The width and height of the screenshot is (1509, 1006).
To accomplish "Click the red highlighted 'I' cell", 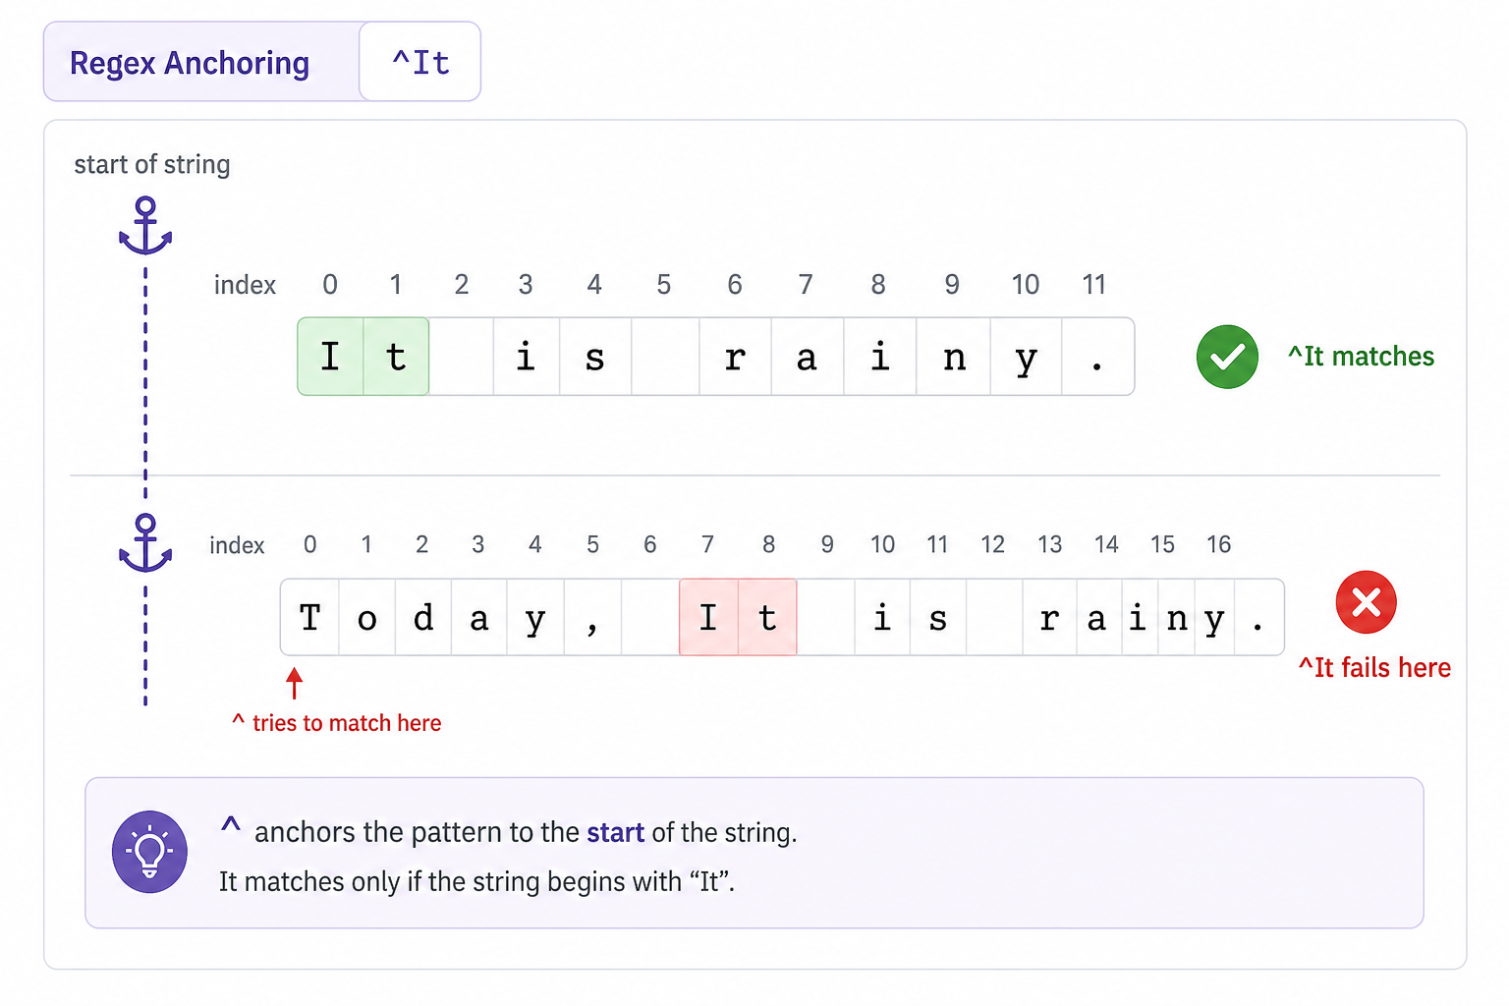I will [x=708, y=617].
